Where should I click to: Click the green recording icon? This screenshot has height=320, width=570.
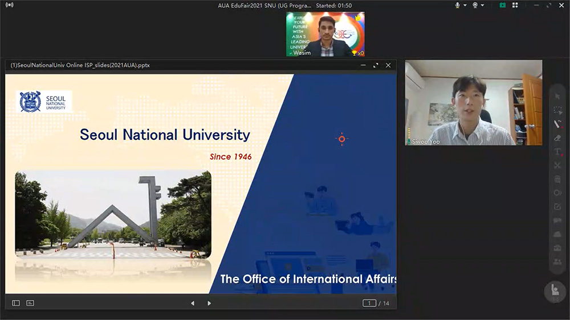point(502,5)
